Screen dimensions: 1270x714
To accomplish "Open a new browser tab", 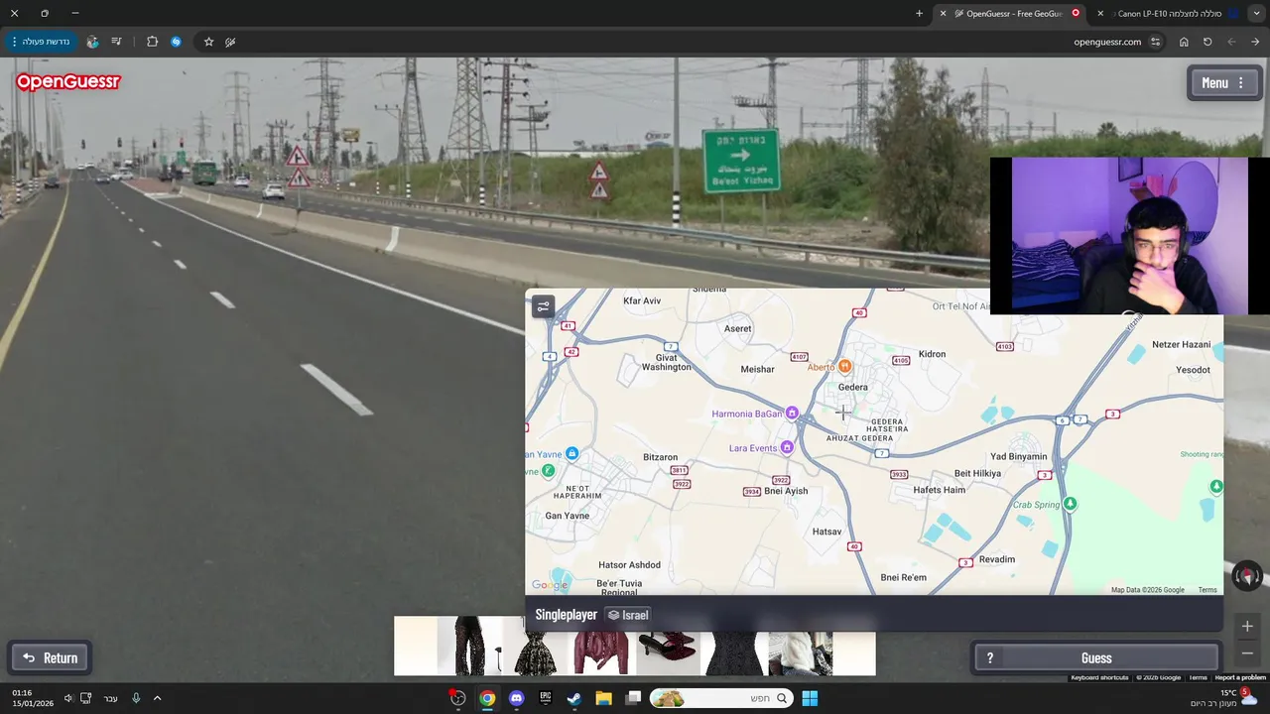I will coord(919,13).
